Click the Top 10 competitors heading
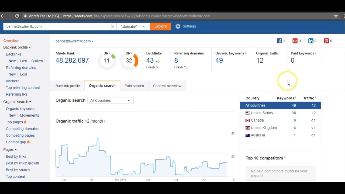 click(x=264, y=158)
